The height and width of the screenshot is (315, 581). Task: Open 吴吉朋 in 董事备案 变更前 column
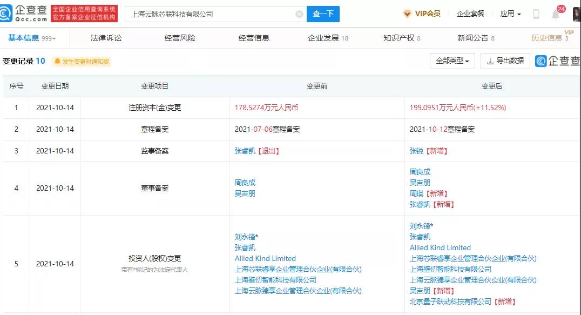[x=245, y=193]
